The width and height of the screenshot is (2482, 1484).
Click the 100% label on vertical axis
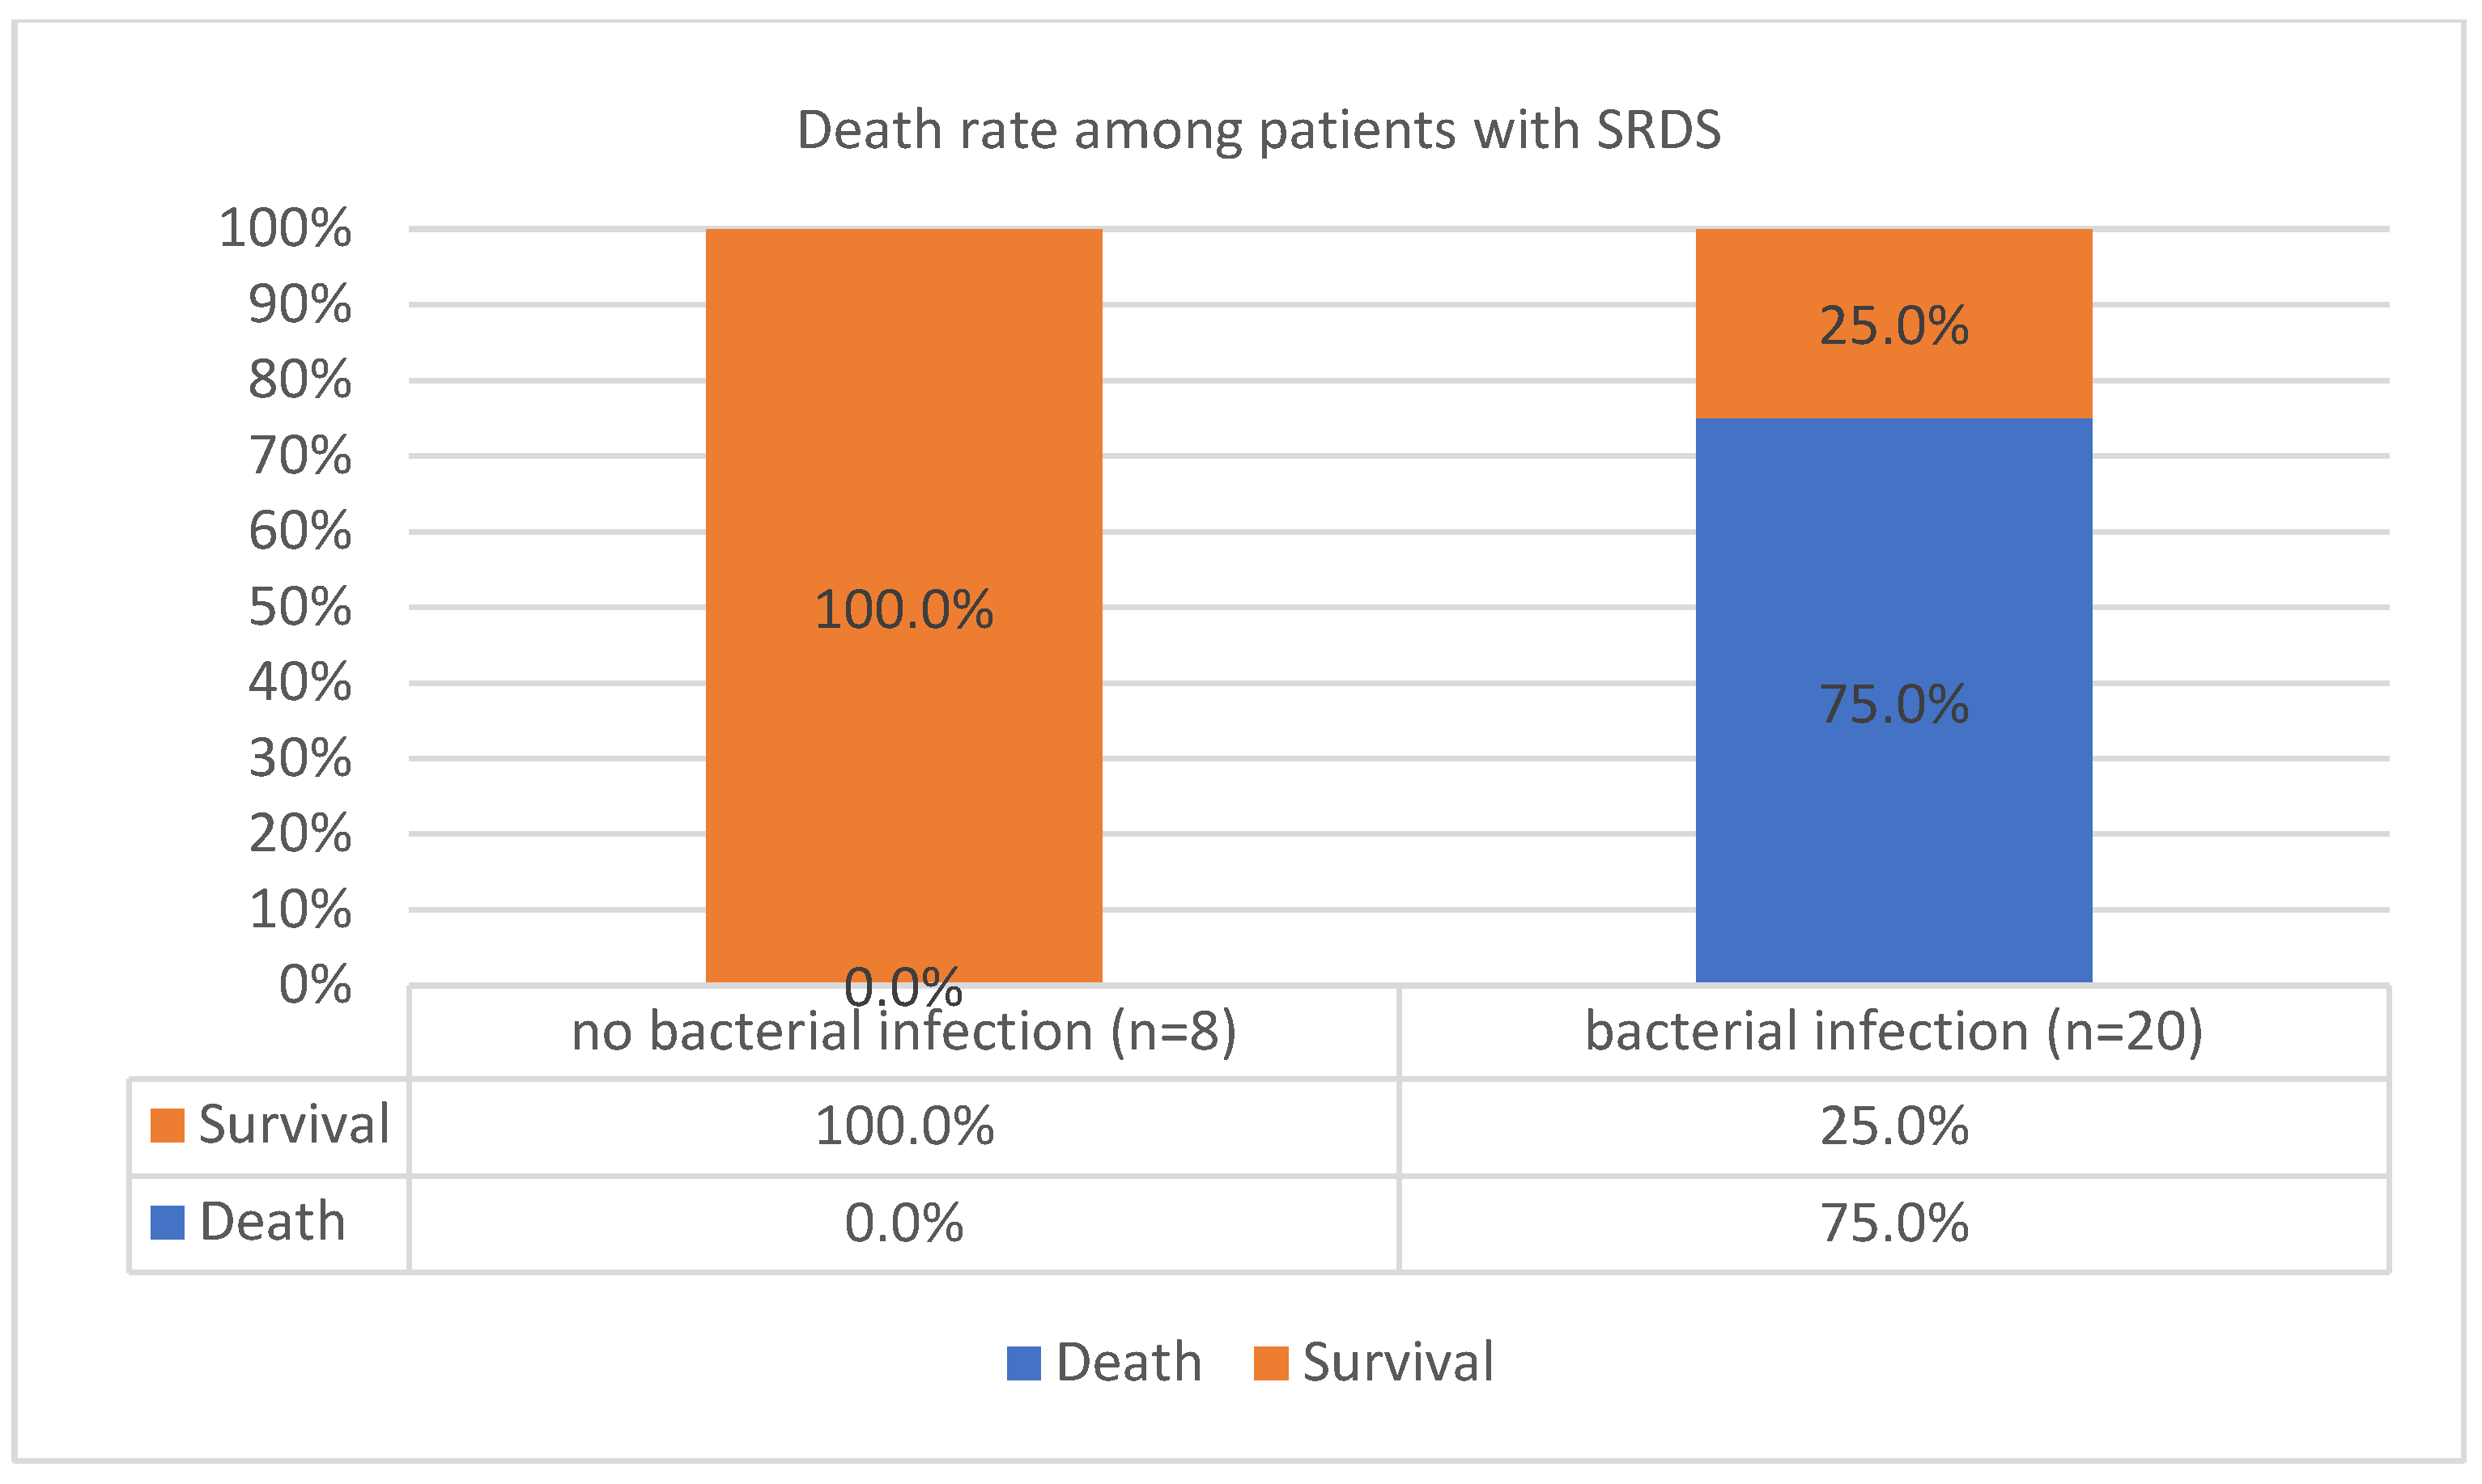pyautogui.click(x=285, y=229)
